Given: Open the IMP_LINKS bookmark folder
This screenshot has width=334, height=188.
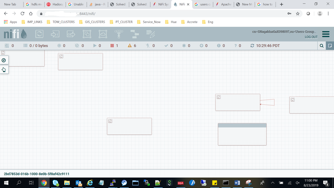Looking at the screenshot, I should coord(32,22).
